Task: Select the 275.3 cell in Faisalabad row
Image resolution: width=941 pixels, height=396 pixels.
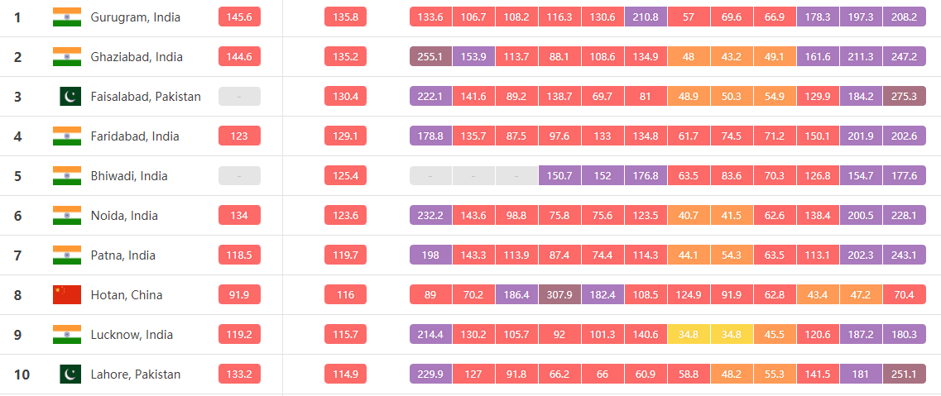Action: click(x=904, y=97)
